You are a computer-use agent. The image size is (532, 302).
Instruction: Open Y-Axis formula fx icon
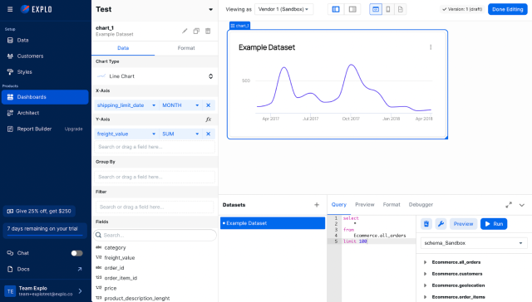(209, 119)
